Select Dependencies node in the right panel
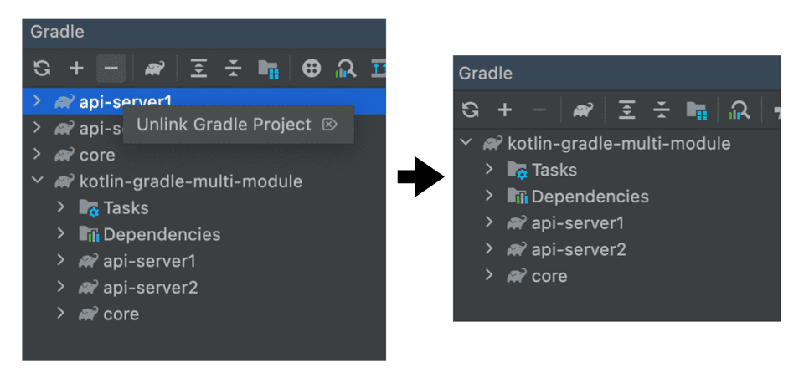 click(x=590, y=197)
